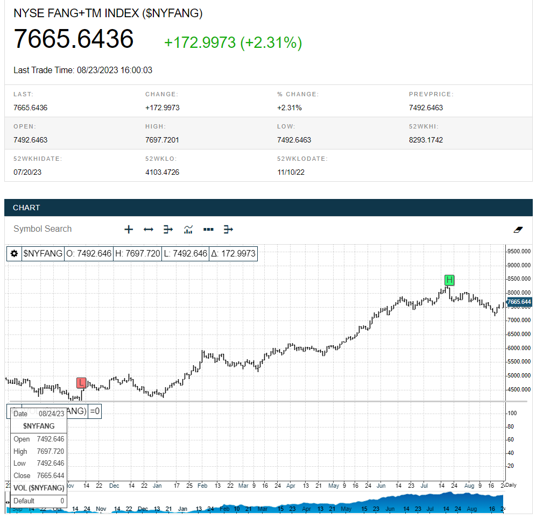Screen dimensions: 536x520
Task: Click the $NYFANG symbol label in chart header
Action: pyautogui.click(x=43, y=253)
